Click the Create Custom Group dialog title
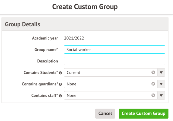The height and width of the screenshot is (121, 173). click(x=85, y=7)
